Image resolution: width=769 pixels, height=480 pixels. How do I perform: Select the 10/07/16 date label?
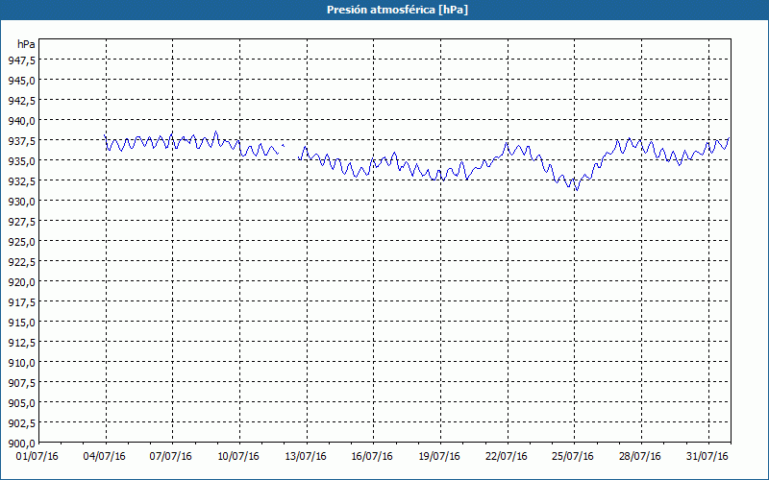click(x=238, y=457)
